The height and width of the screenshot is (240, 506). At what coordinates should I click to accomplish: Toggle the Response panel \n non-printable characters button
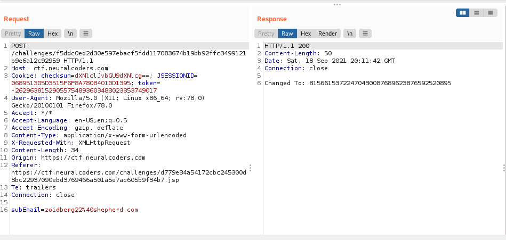click(x=350, y=34)
